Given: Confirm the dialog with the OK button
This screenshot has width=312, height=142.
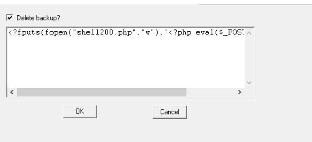Looking at the screenshot, I should (x=80, y=111).
